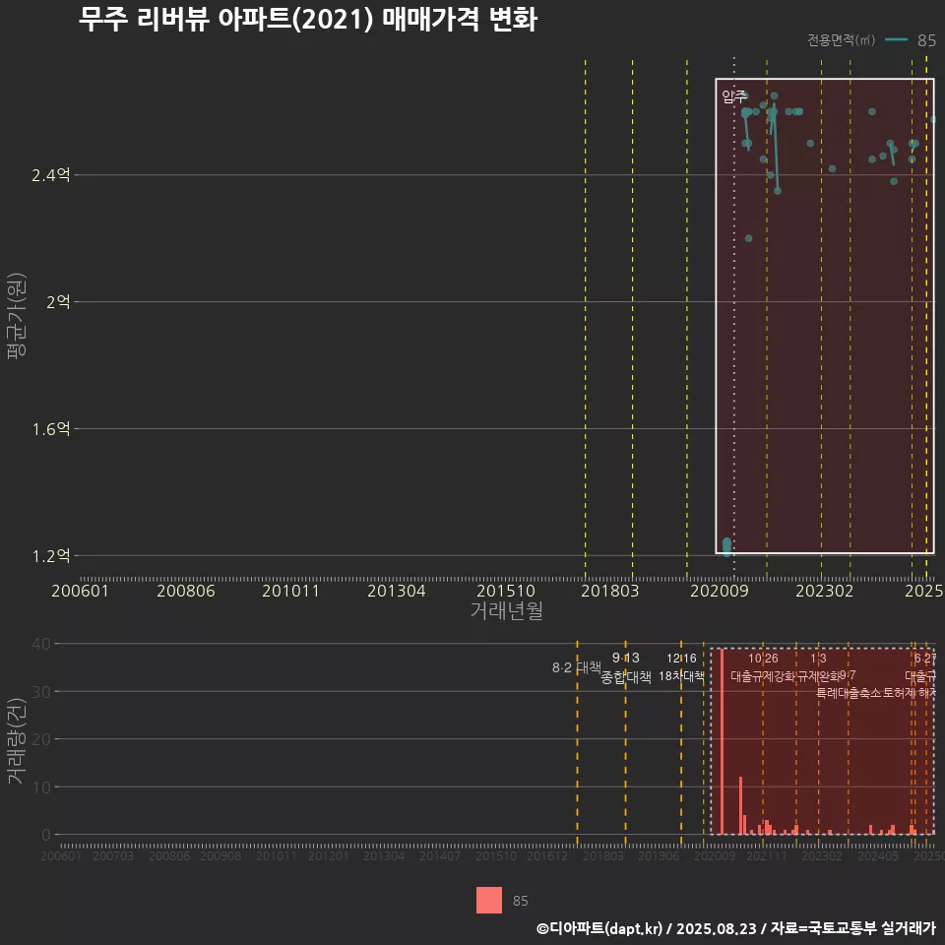Click the chart title 무주 리버뷰 아파트(2021) 매매가격 변화

coord(307,20)
